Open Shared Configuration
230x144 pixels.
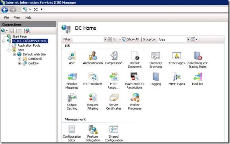pos(114,133)
